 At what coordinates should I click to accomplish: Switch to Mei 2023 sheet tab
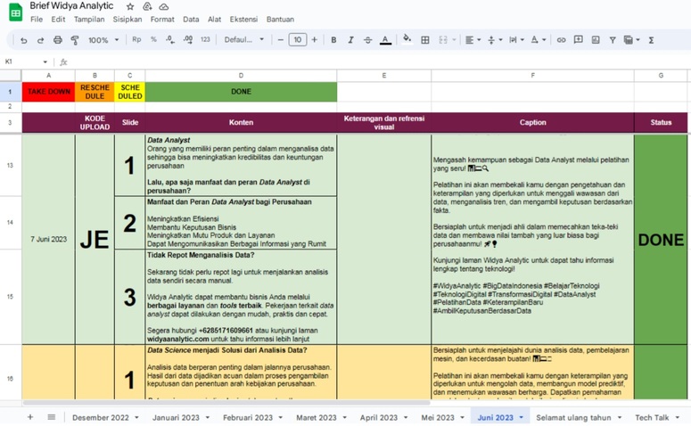438,418
